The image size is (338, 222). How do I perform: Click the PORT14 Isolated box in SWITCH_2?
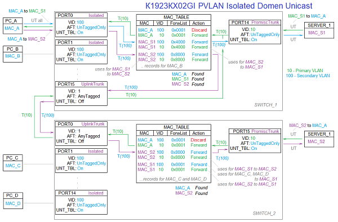[81, 202]
